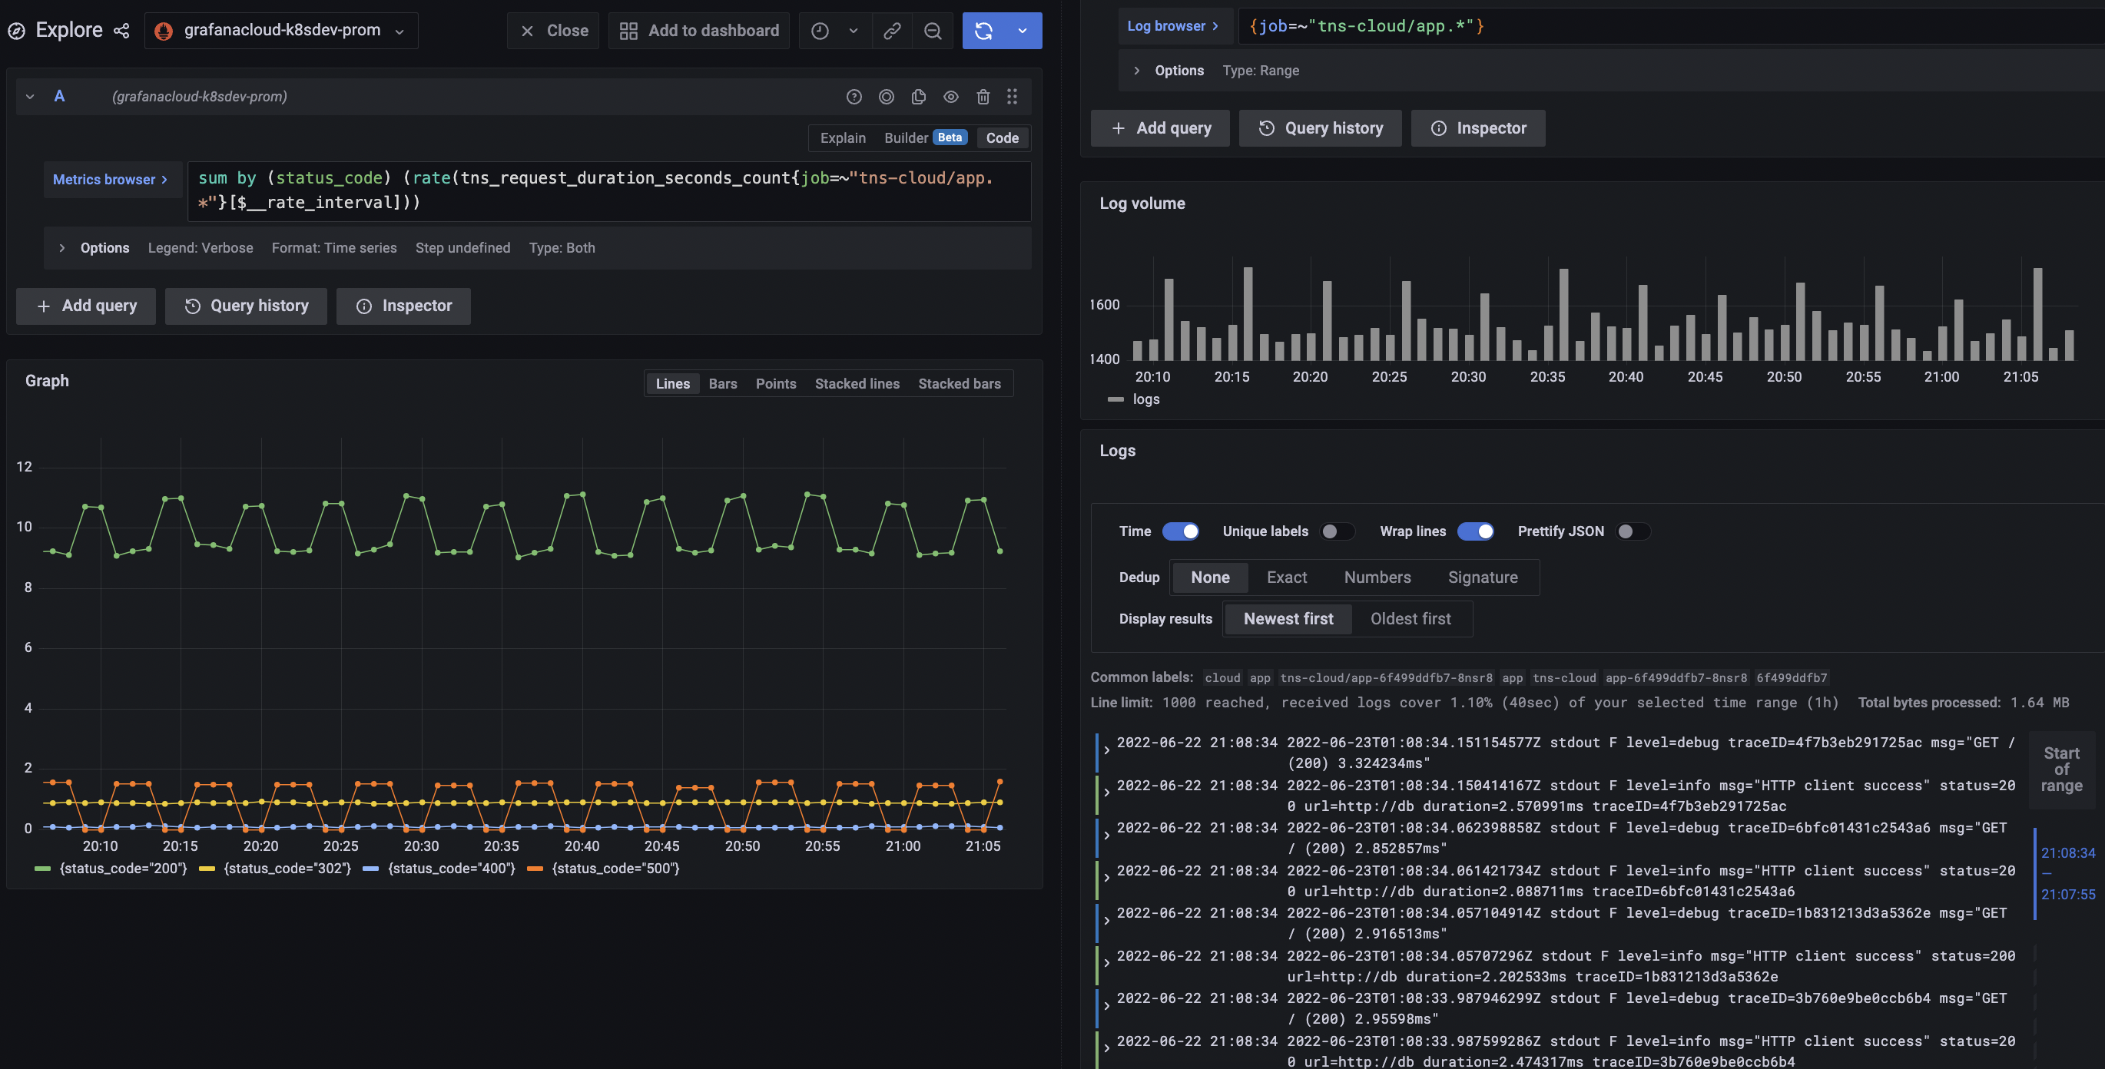Screen dimensions: 2105x1069
Task: Delete query A using trash icon
Action: coord(983,96)
